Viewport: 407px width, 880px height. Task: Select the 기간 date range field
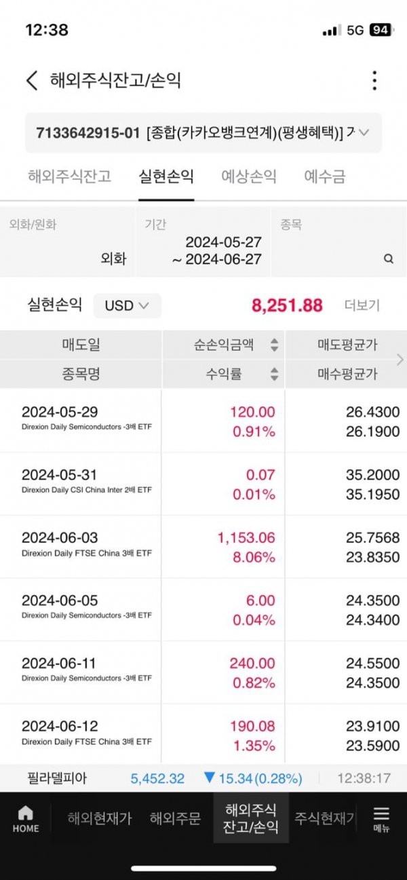(203, 242)
